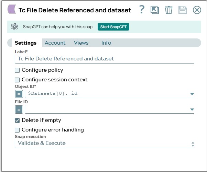The image size is (207, 172).
Task: Enable Configure session context checkbox
Action: tap(17, 80)
